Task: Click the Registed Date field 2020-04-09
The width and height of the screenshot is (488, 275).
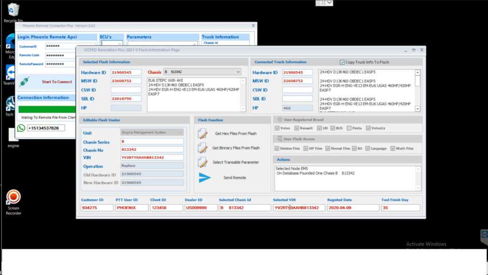Action: click(353, 208)
